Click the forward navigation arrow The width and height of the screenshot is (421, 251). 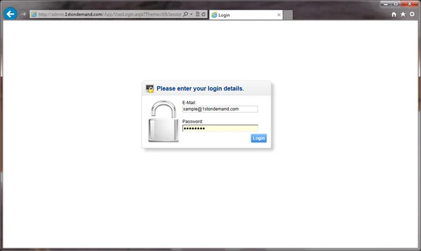[x=24, y=14]
